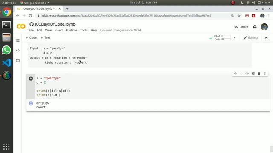Viewport: 273px width, 153px height.
Task: Open the Chrome profile avatar
Action: pos(262,16)
